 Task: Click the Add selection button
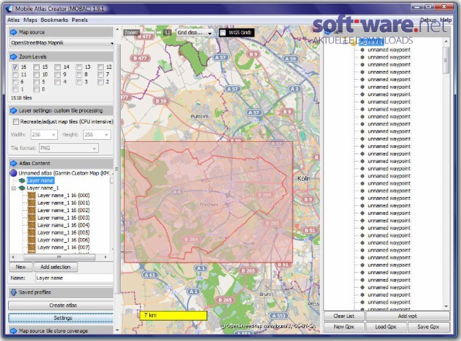click(55, 267)
